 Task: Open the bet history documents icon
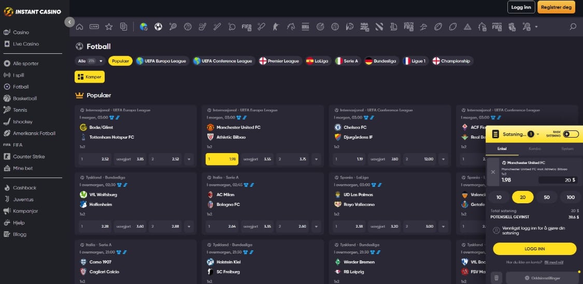[123, 27]
